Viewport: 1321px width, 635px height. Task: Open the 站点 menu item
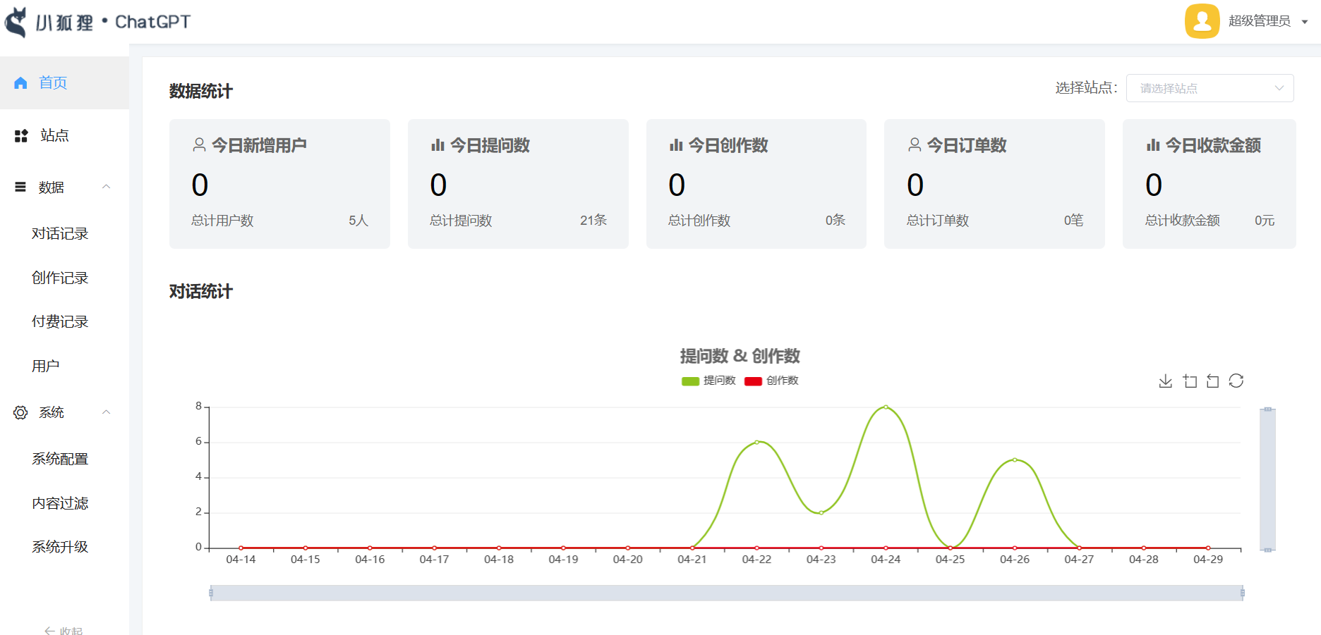coord(54,135)
